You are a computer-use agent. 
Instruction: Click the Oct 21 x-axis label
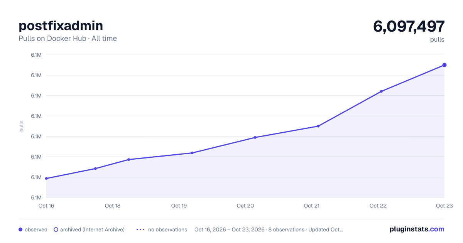coord(312,206)
